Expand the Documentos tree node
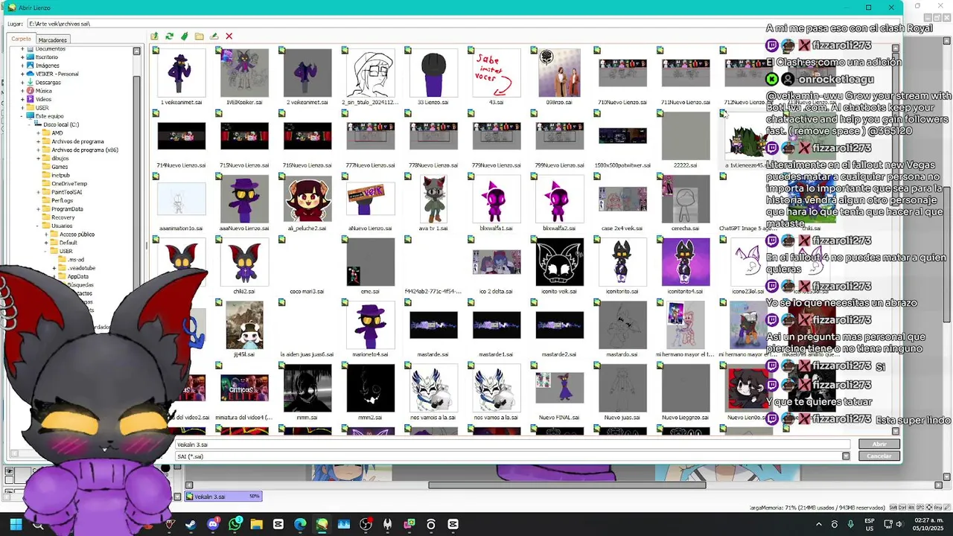Image resolution: width=953 pixels, height=536 pixels. [x=22, y=49]
